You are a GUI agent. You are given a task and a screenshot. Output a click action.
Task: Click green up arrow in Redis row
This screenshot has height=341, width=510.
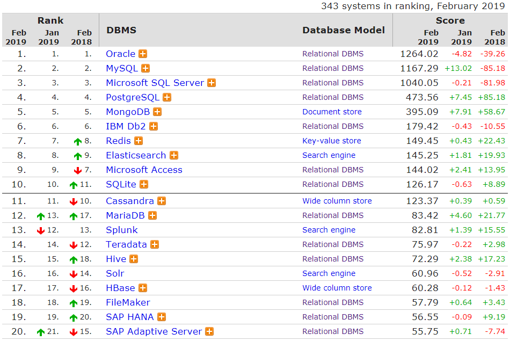pyautogui.click(x=78, y=142)
